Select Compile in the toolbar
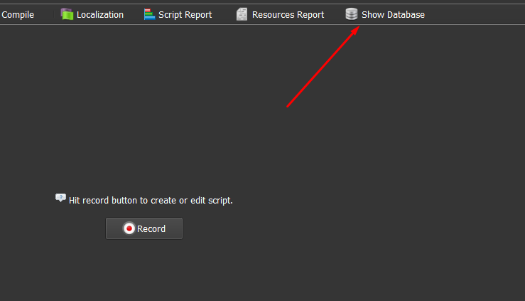Viewport: 525px width, 301px height. point(17,14)
